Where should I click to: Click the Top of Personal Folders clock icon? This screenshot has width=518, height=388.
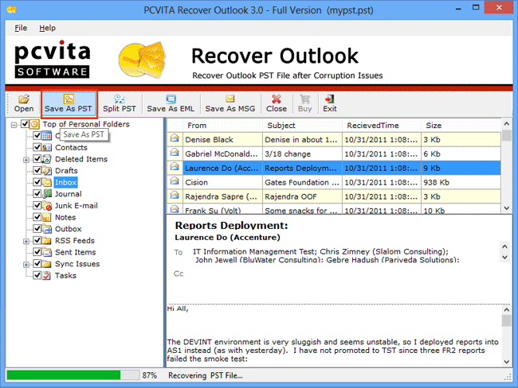tap(34, 124)
